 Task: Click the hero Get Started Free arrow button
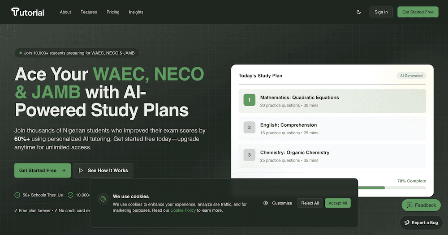pos(43,171)
